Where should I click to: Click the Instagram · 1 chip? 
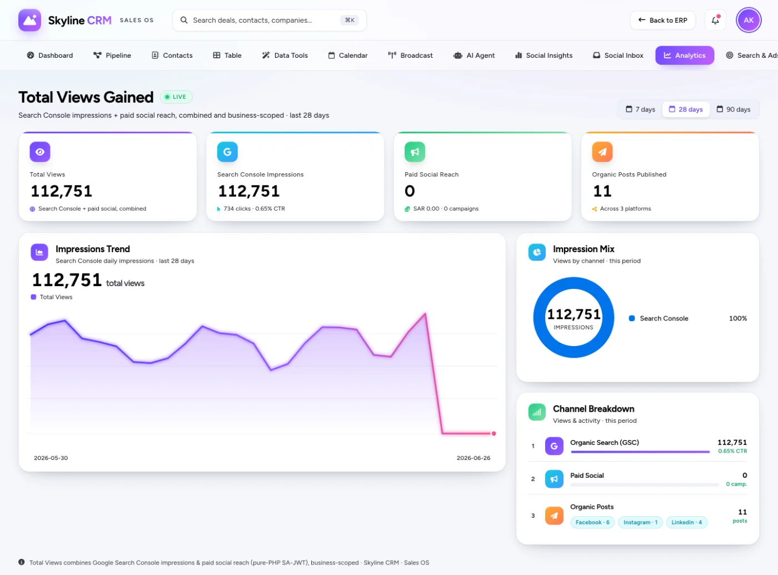[640, 522]
